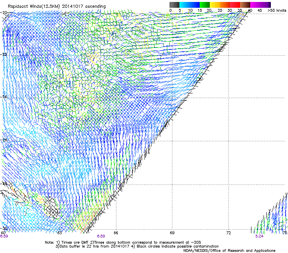Screen dimensions: 288x253
Task: Click the blue 10-15 knots legend segment
Action: (x=195, y=5)
